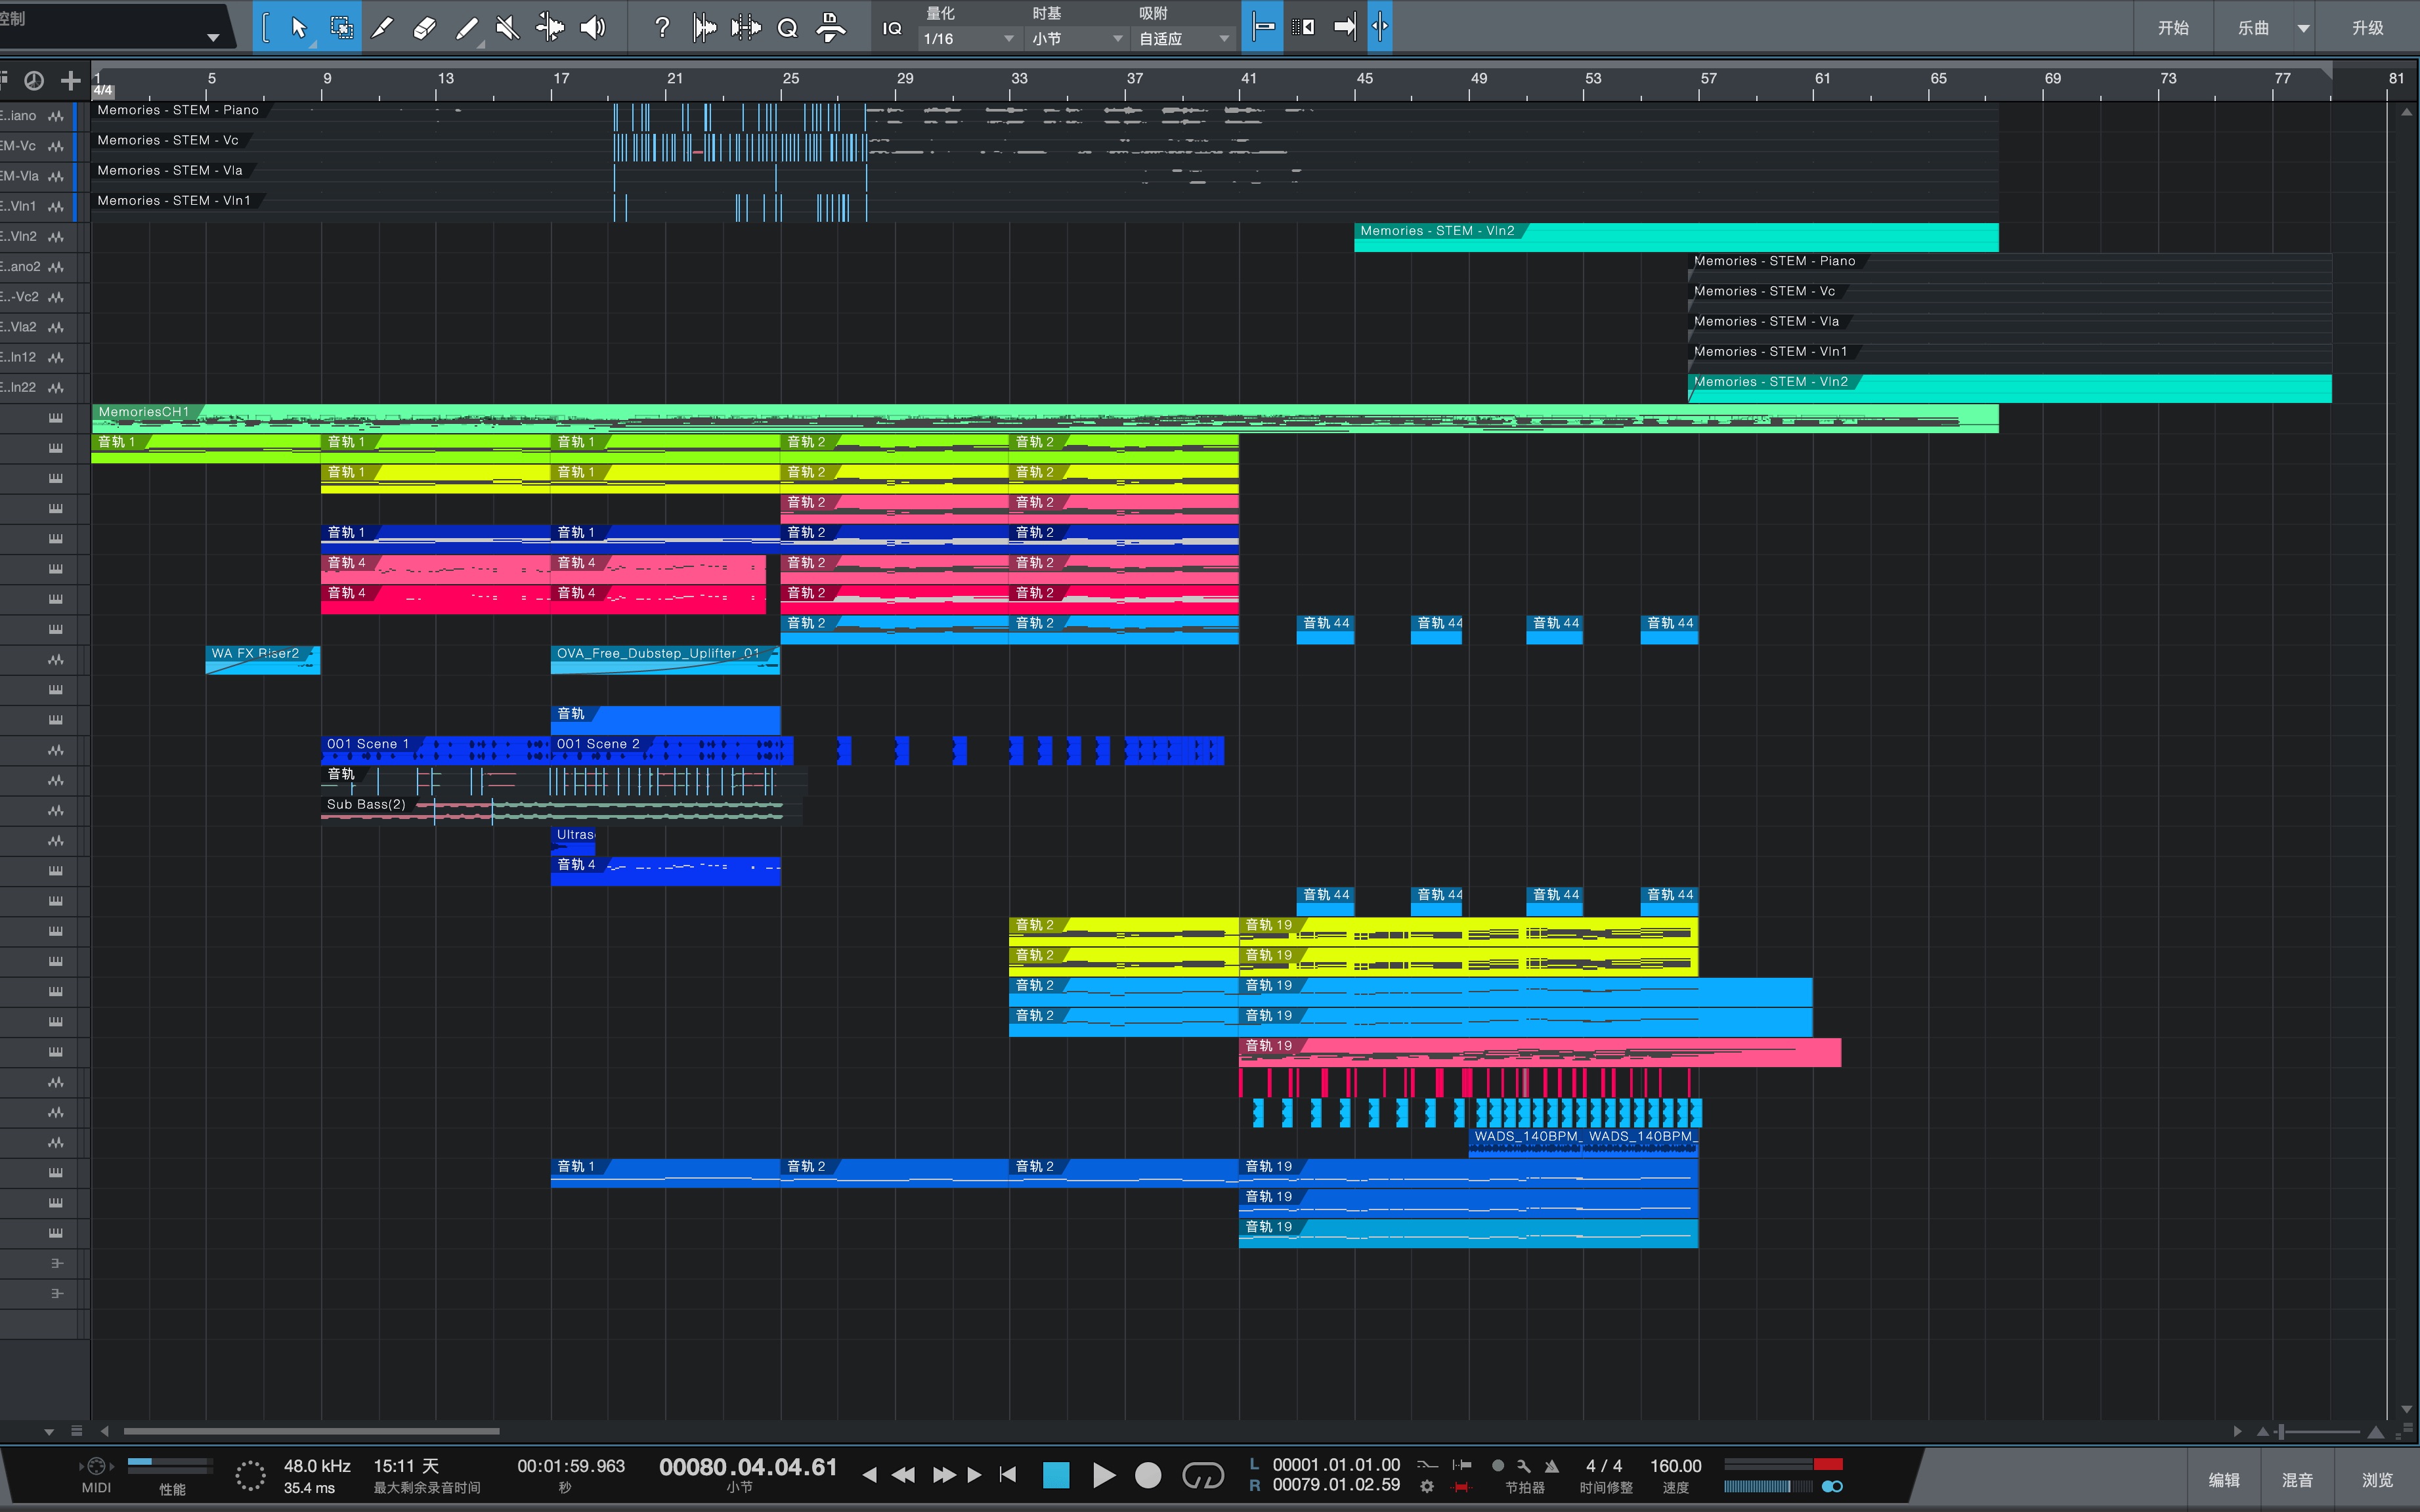Select the Eraser tool
Image resolution: width=2420 pixels, height=1512 pixels.
coord(424,27)
